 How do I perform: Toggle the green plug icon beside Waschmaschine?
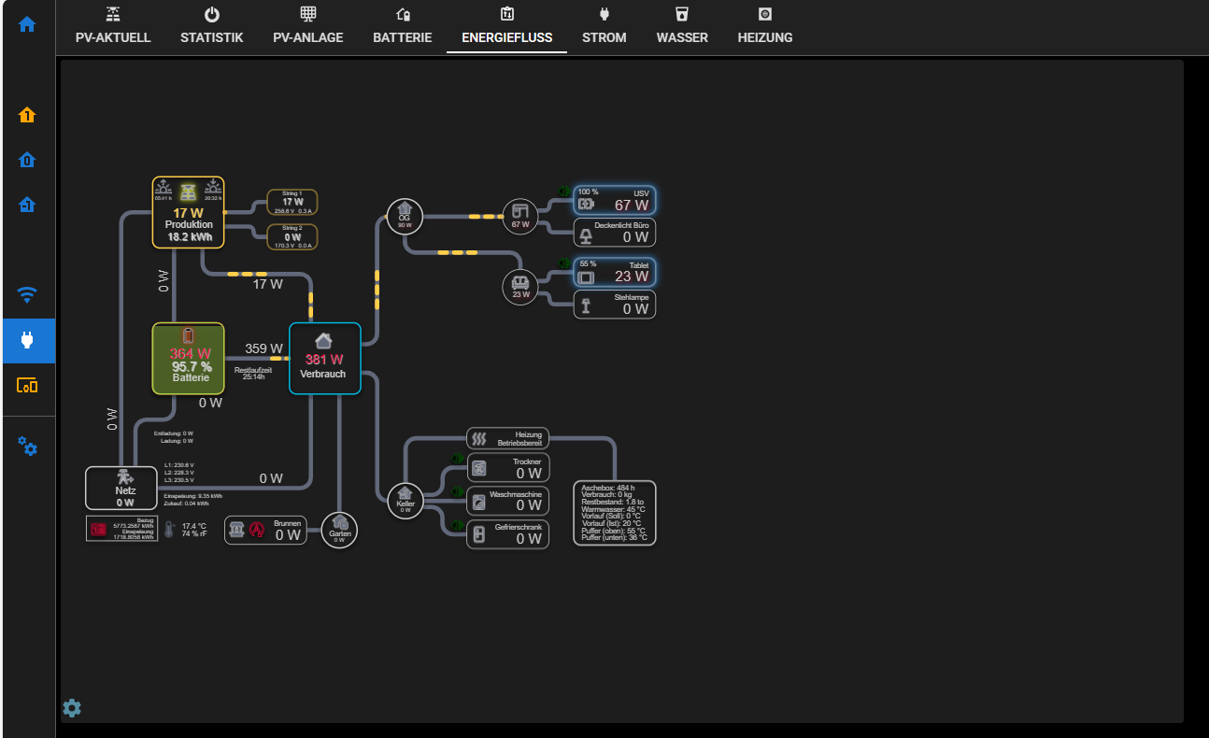pyautogui.click(x=458, y=491)
